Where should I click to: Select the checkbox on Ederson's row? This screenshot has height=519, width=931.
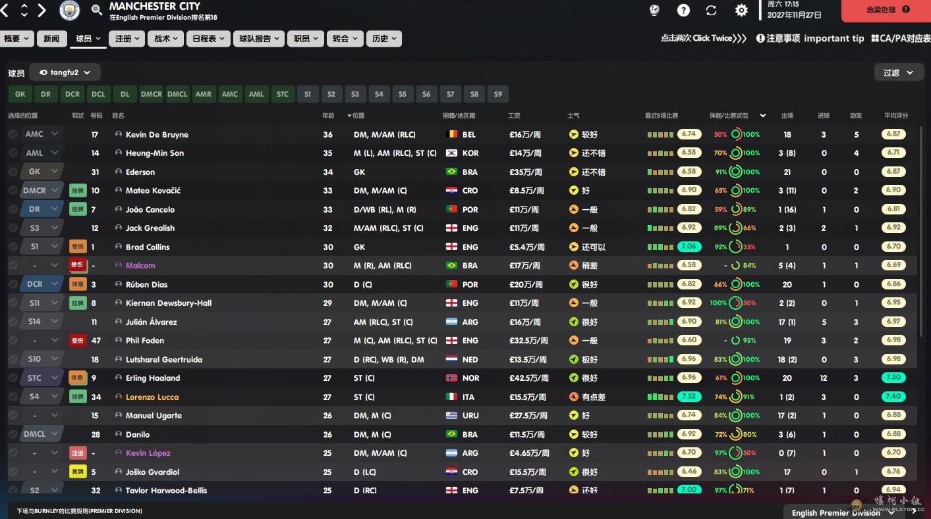coord(13,172)
